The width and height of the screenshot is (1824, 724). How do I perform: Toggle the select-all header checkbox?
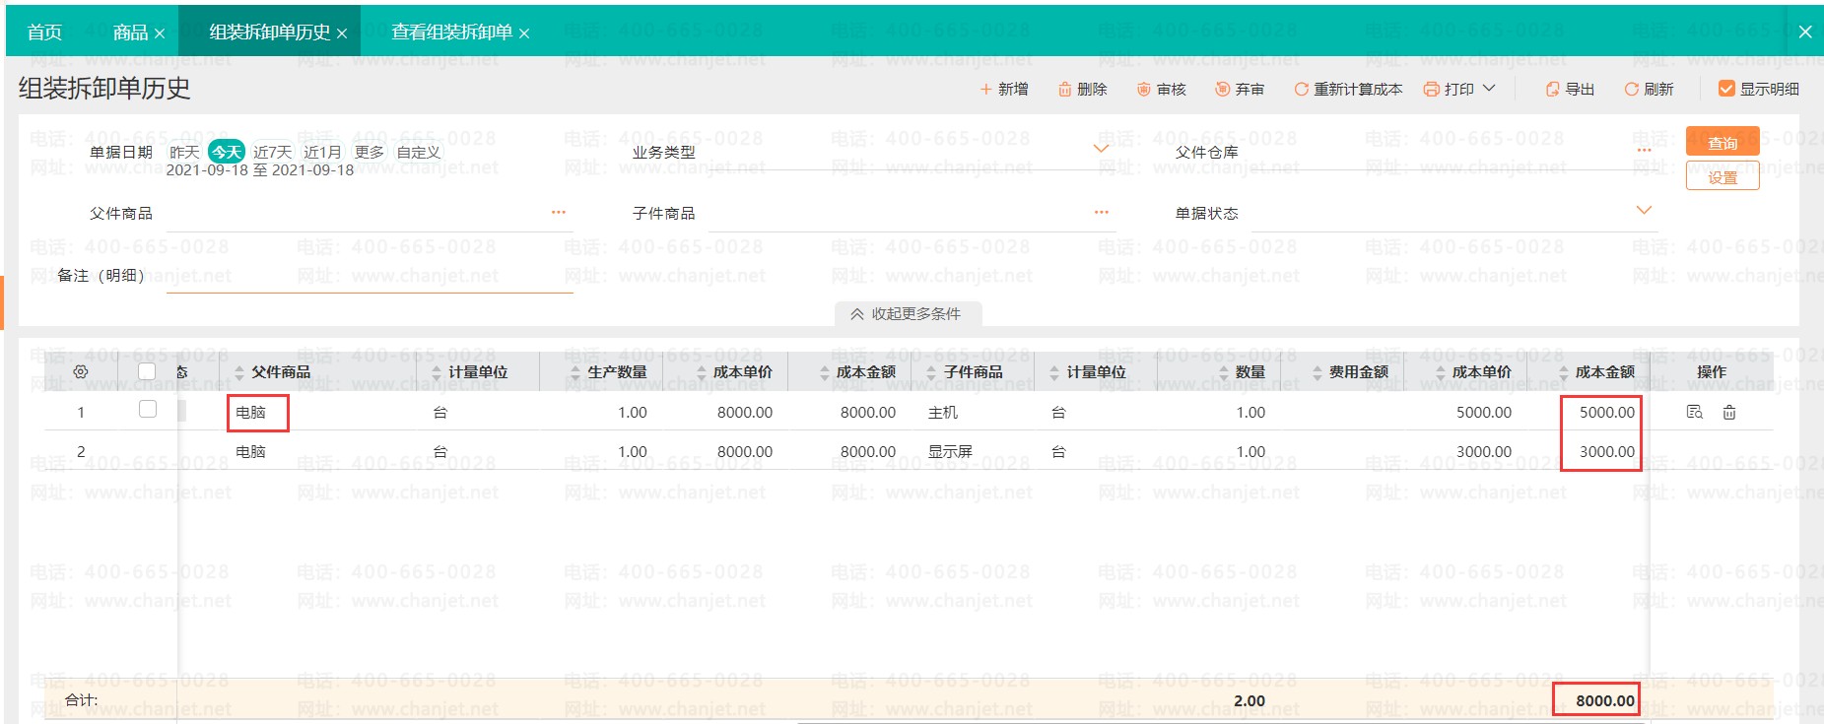(x=147, y=371)
